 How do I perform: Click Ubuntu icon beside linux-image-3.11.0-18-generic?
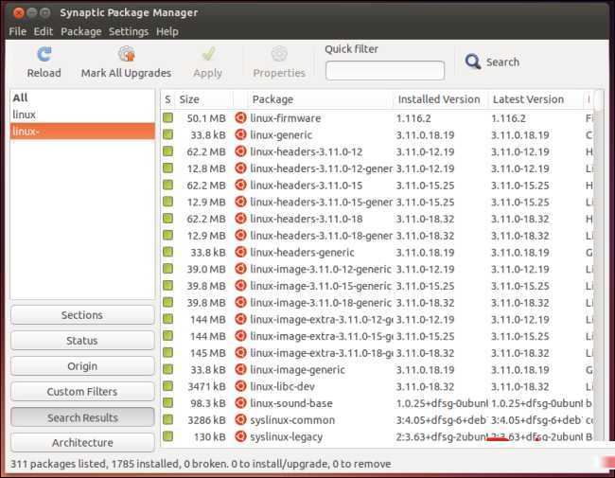coord(240,303)
